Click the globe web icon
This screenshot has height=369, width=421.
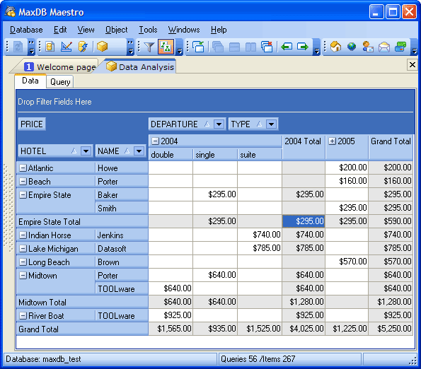(352, 47)
